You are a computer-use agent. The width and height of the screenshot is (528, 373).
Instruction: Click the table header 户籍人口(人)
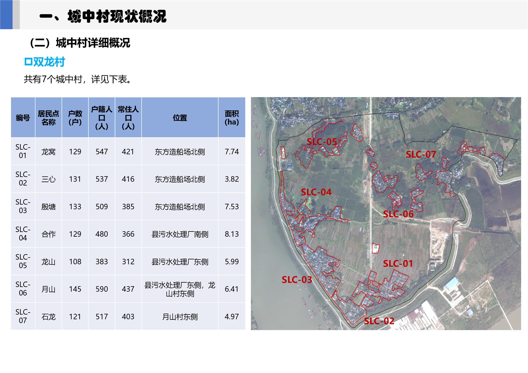point(102,118)
